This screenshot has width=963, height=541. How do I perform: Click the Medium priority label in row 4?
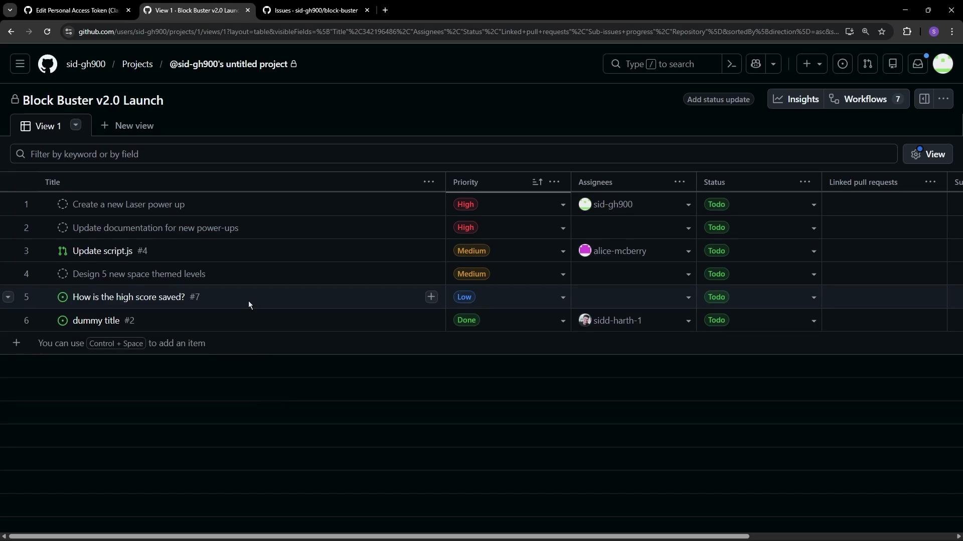(x=471, y=274)
